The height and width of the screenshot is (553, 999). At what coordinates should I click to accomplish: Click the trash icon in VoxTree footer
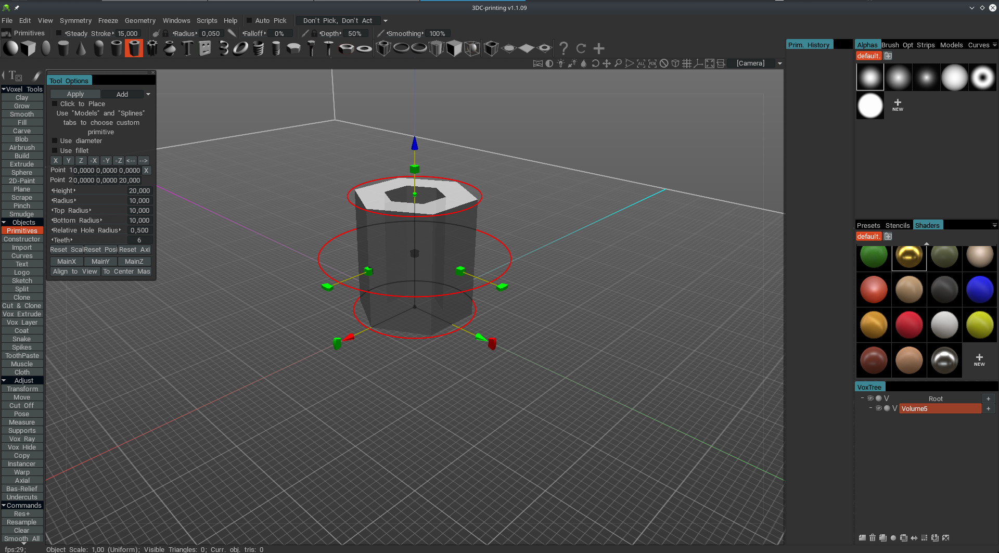coord(873,538)
